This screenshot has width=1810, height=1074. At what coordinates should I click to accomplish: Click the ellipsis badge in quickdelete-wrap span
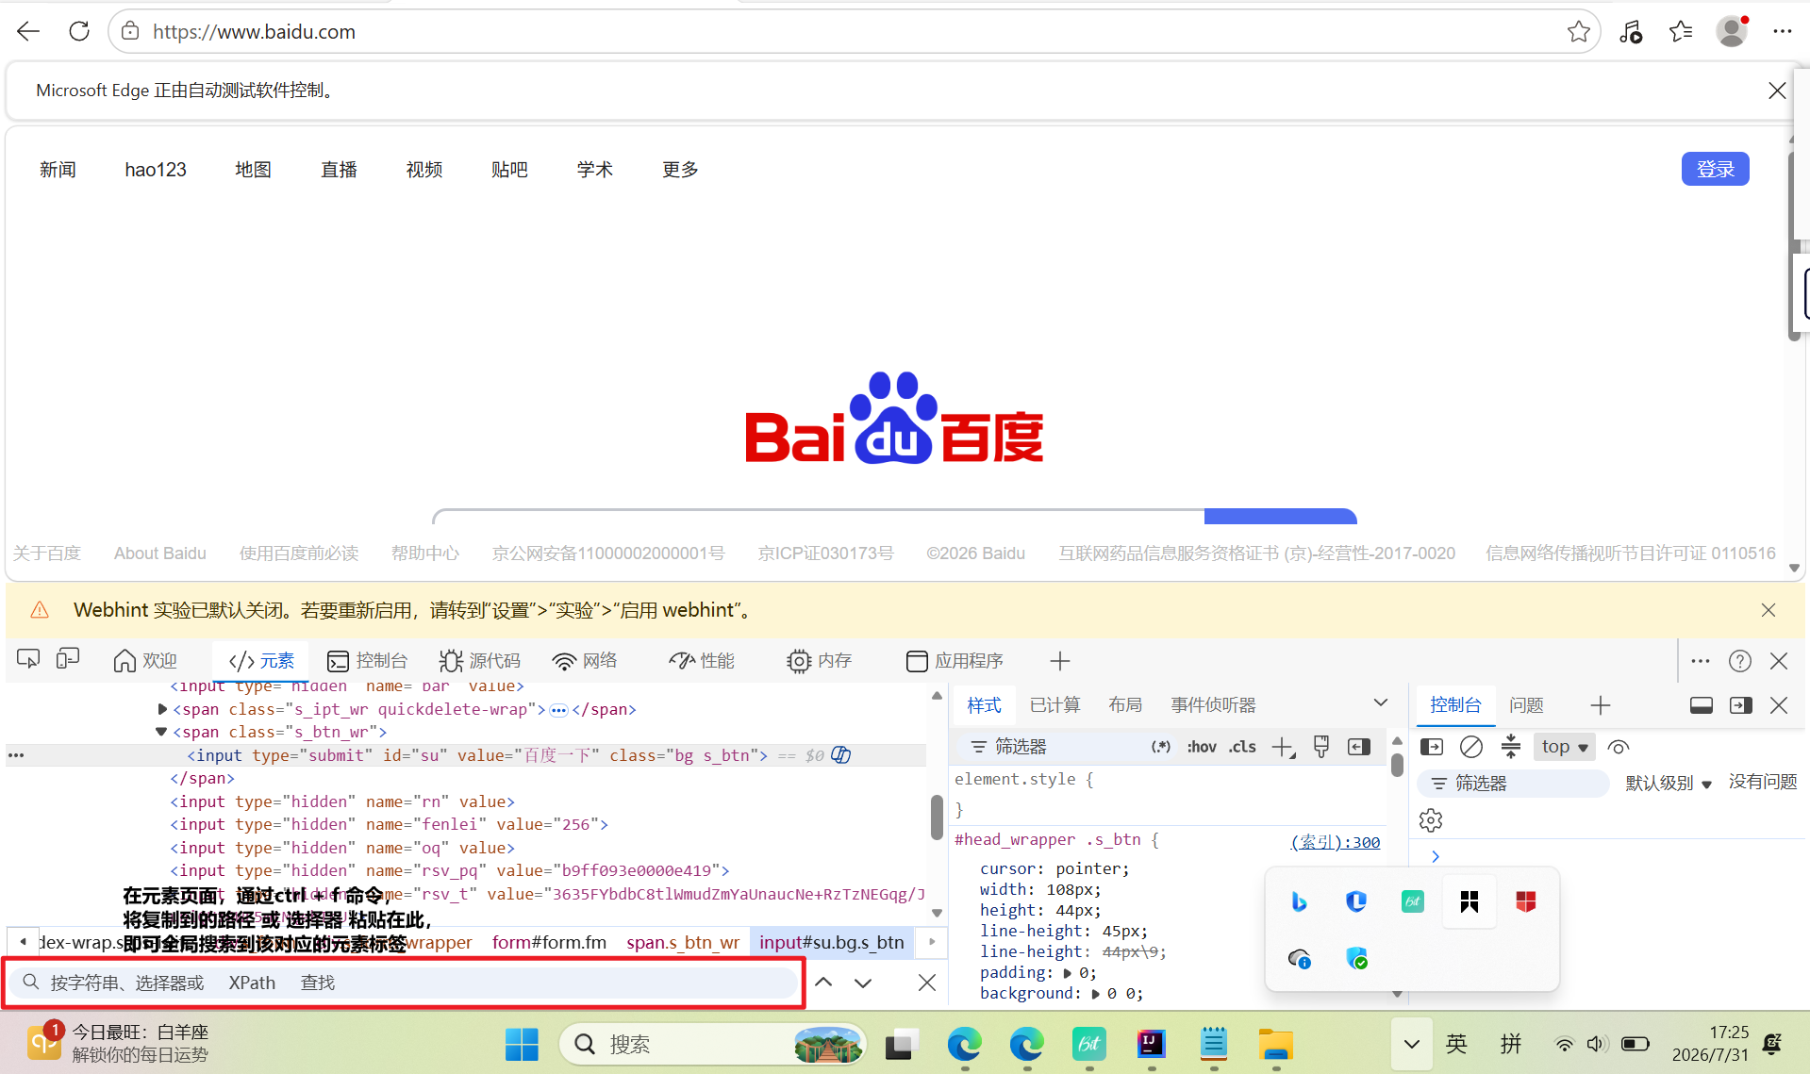(558, 710)
